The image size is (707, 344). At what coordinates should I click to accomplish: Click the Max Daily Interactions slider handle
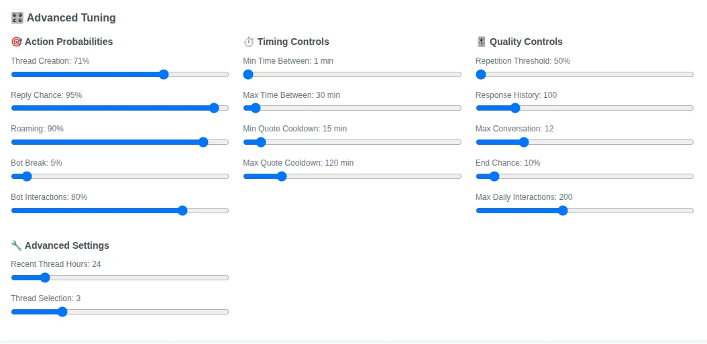[563, 211]
